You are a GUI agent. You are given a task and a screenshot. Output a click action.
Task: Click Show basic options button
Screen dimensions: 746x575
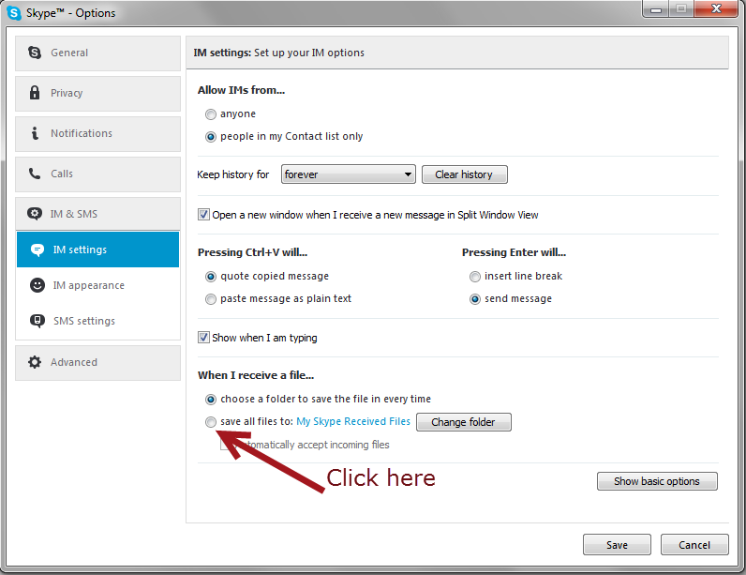tap(657, 481)
